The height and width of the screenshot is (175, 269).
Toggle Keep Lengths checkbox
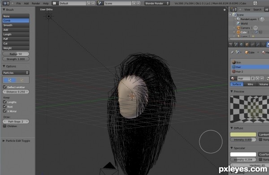click(x=5, y=102)
